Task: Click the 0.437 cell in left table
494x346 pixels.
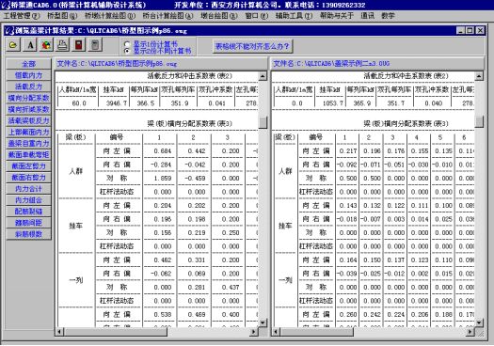Action: [x=231, y=287]
